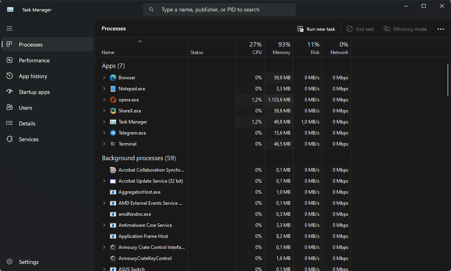451x271 pixels.
Task: Open the Processes page in sidebar
Action: tap(47, 45)
